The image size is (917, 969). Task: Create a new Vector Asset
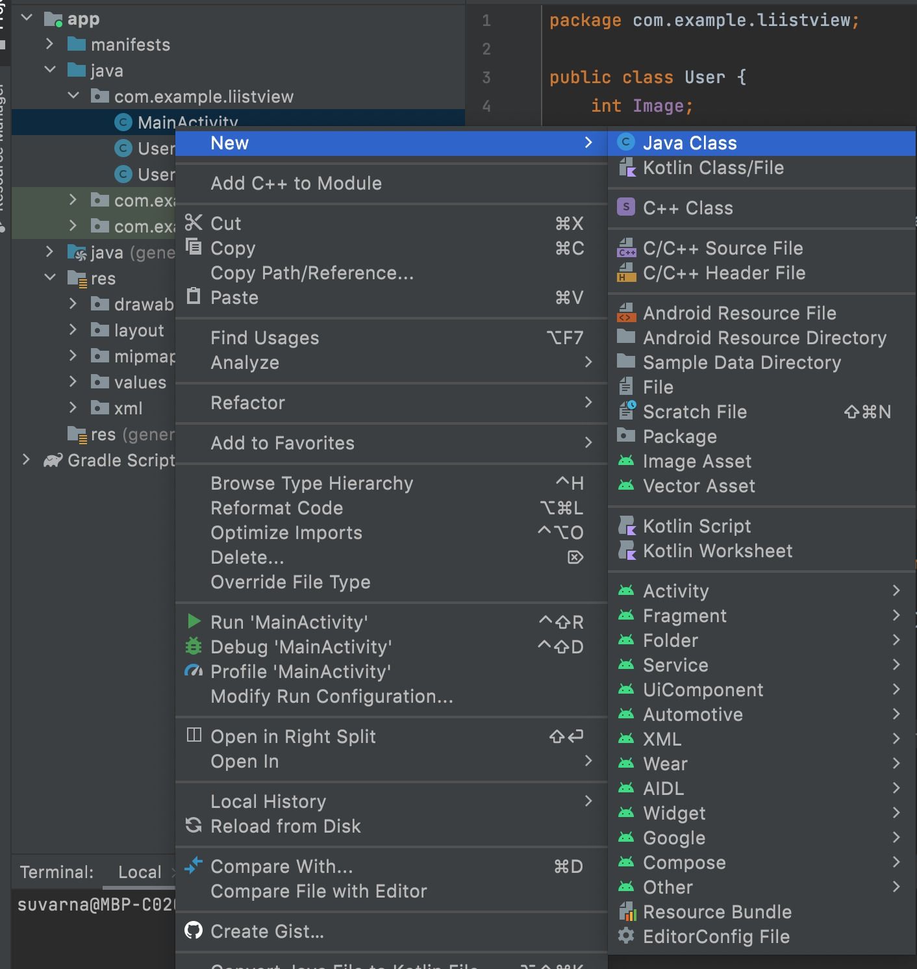point(699,486)
